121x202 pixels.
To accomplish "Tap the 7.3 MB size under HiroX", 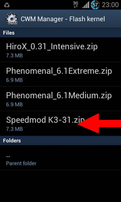I will point(14,56).
